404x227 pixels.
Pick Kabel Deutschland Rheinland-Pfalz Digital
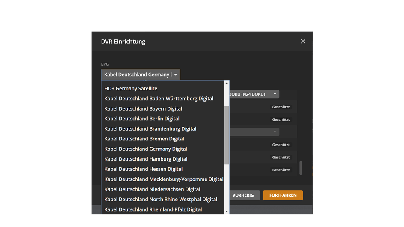162,209
